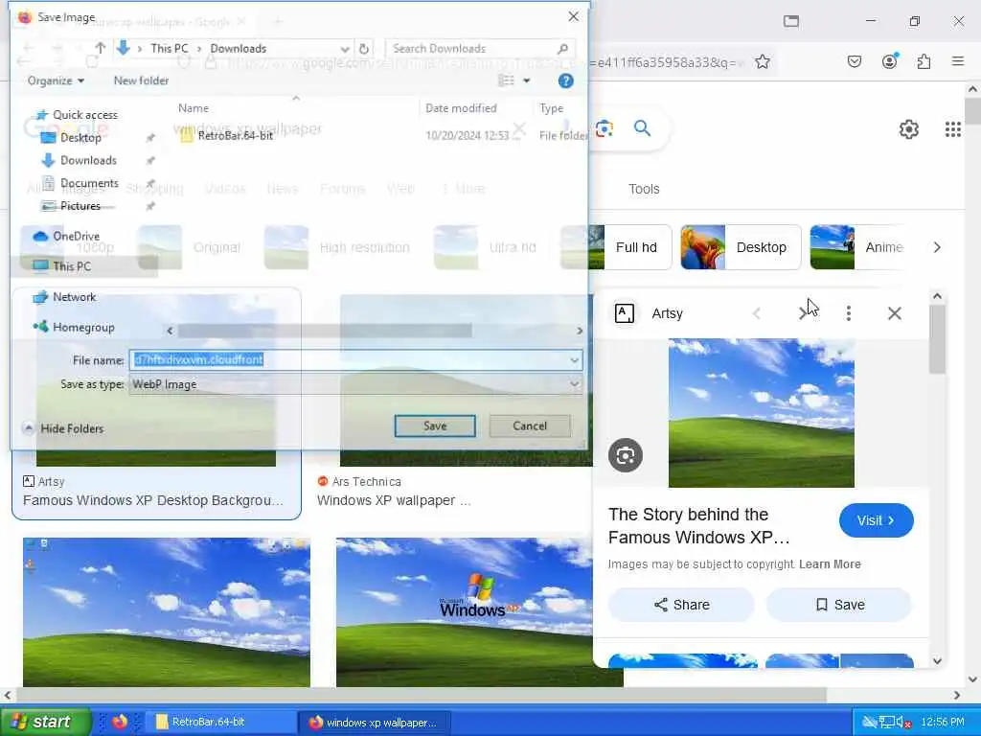
Task: Create a New folder
Action: pos(142,80)
